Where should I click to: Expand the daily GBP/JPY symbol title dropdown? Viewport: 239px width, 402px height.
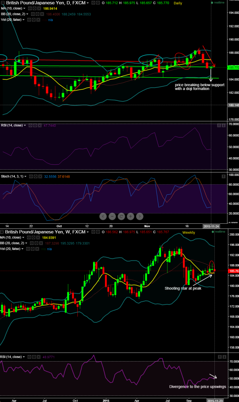(x=88, y=3)
